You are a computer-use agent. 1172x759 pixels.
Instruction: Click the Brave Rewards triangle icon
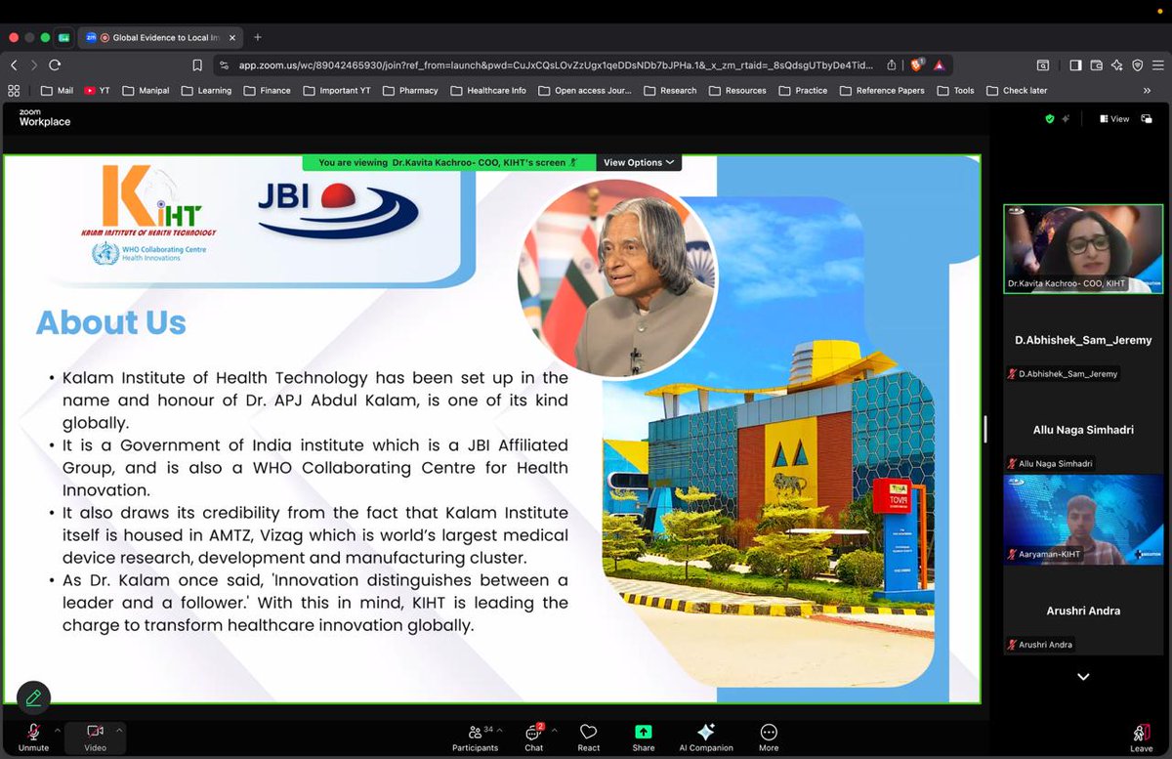[939, 64]
